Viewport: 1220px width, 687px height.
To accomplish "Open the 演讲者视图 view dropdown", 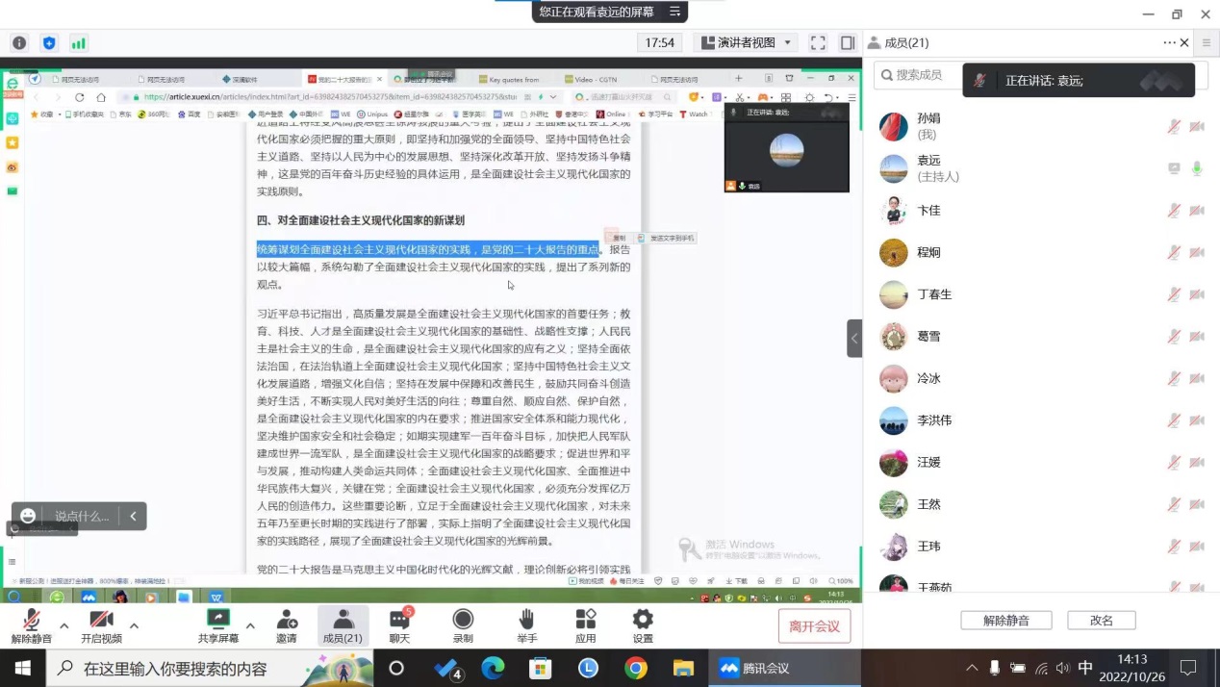I will tap(747, 43).
